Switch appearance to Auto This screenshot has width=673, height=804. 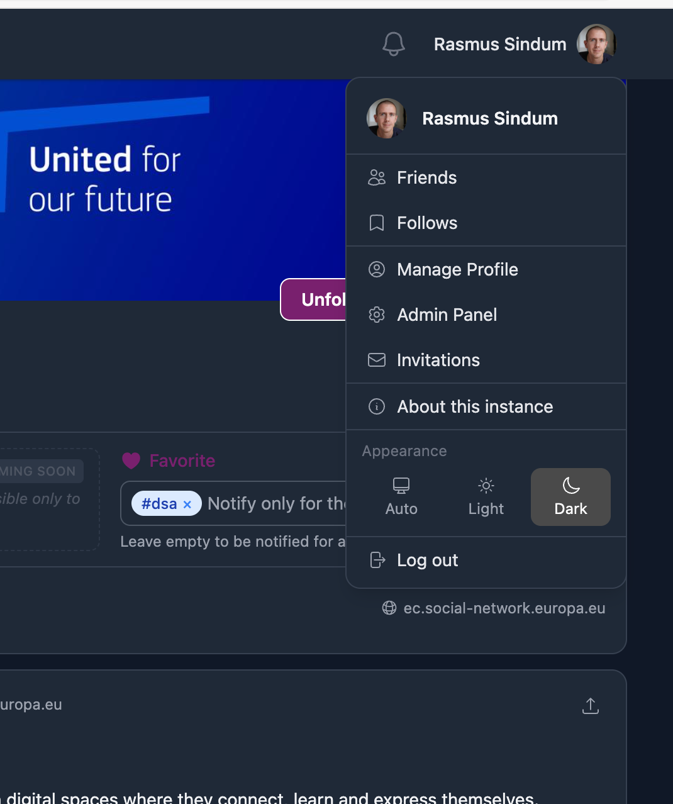point(401,496)
